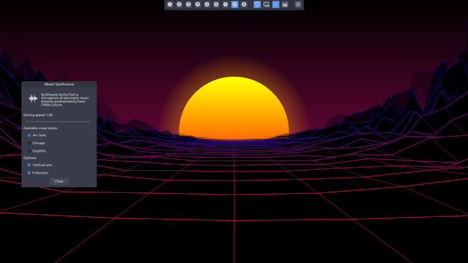Screen dimensions: 468x263
Task: Choose the Graphite visual style
Action: point(29,151)
